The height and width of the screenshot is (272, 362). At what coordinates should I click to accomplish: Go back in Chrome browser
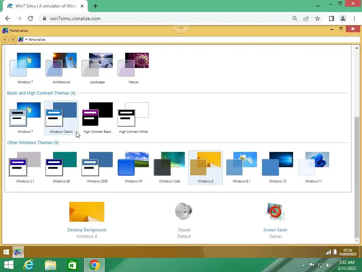[x=8, y=18]
